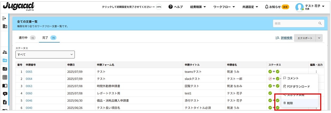The image size is (331, 113).
Task: Click the help question mark icon
Action: click(171, 7)
